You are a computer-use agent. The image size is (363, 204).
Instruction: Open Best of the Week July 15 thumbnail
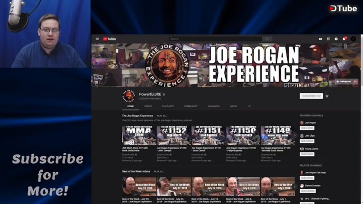[x=208, y=186]
